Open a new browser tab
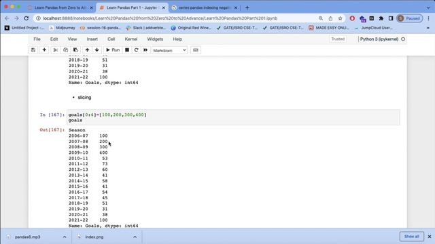This screenshot has height=244, width=435. click(247, 7)
